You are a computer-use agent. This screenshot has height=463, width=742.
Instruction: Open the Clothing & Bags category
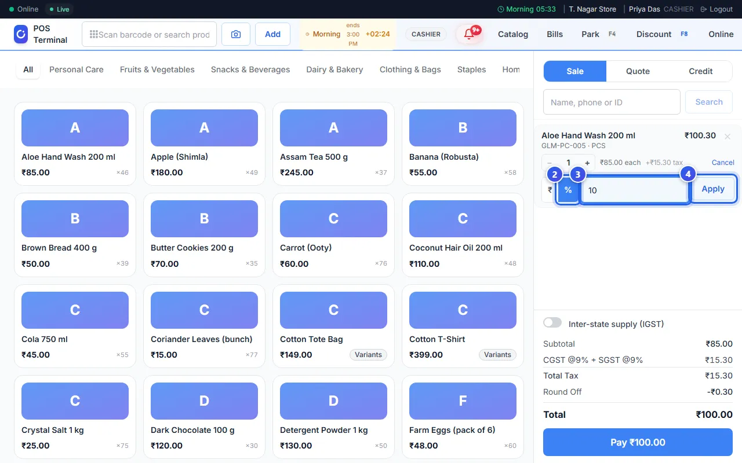410,69
